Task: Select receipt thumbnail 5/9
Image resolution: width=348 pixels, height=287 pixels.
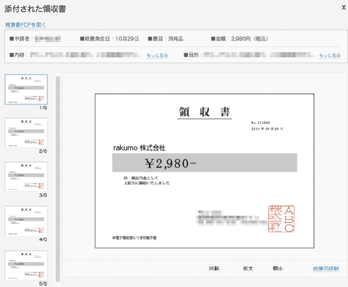Action: (26, 265)
